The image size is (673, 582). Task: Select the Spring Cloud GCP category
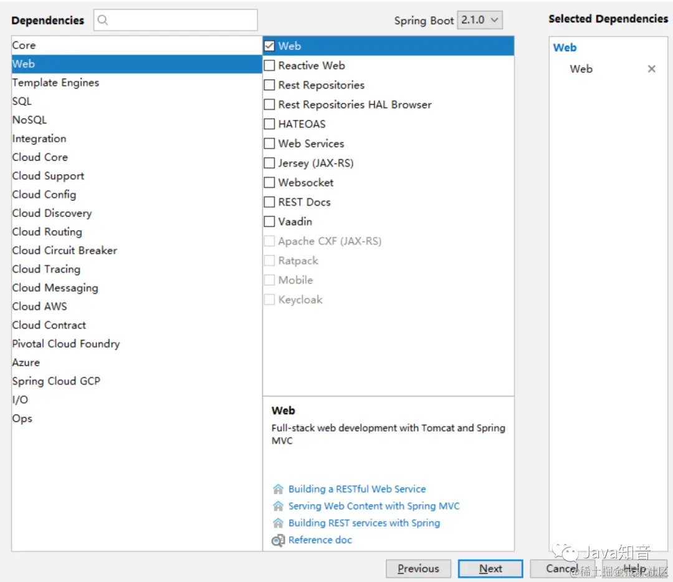point(137,381)
